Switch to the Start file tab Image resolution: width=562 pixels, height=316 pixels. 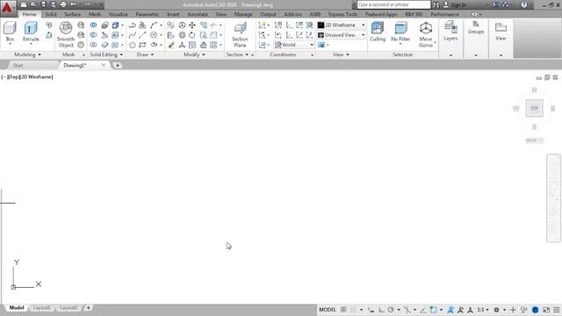[x=18, y=66]
